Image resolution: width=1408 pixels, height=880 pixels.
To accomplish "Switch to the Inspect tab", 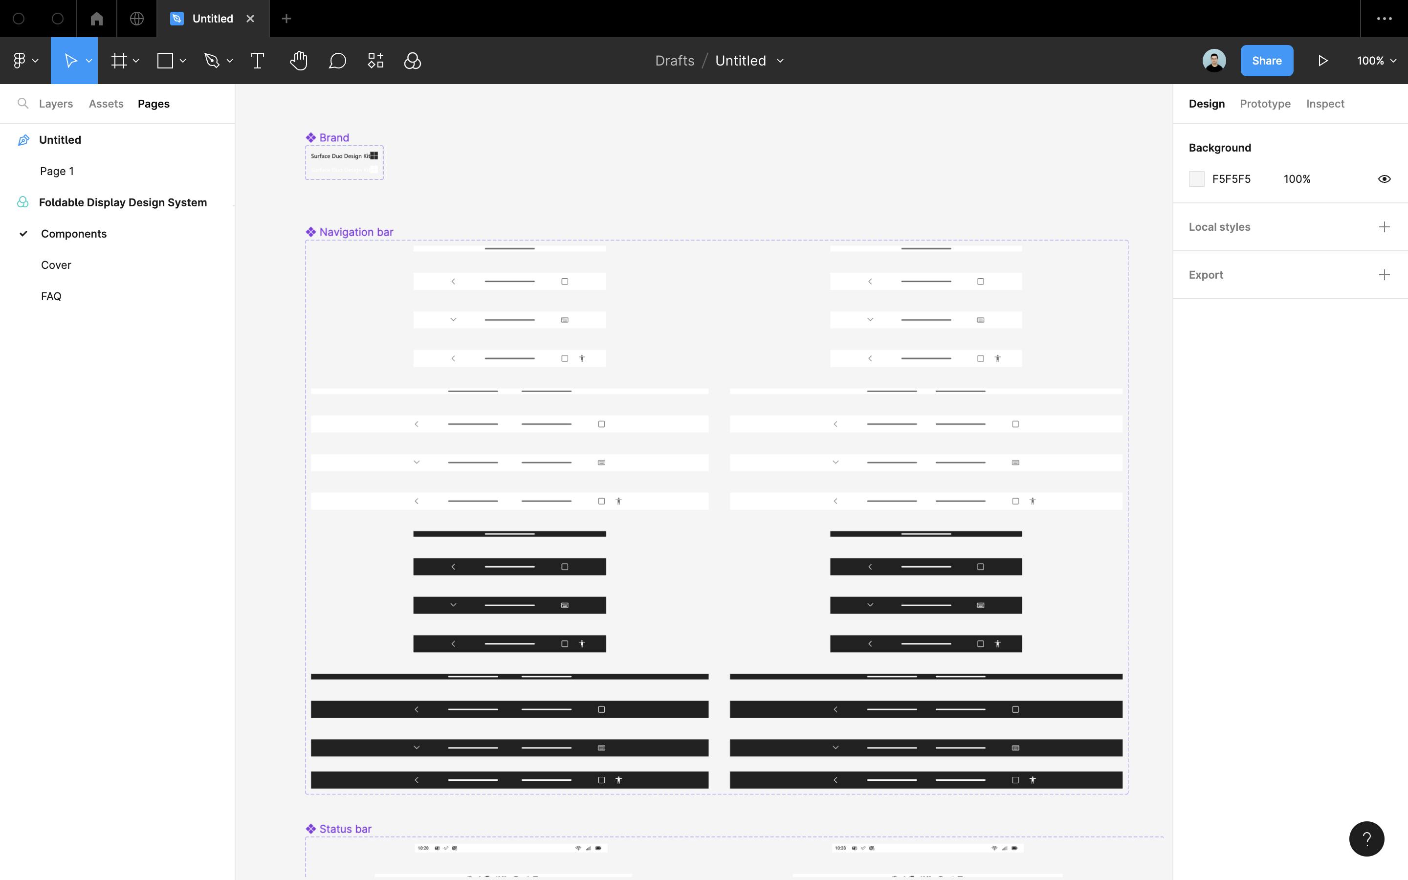I will pyautogui.click(x=1325, y=104).
